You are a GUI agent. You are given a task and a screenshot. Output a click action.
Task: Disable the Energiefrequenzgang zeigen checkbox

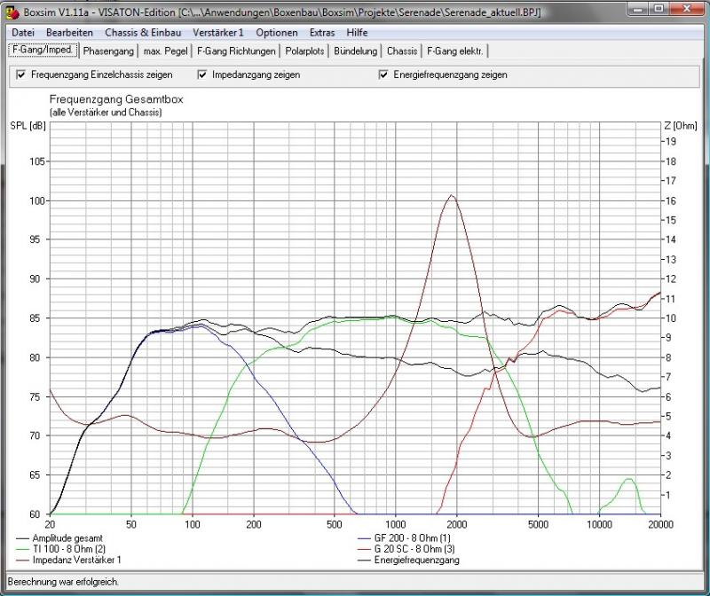pos(383,75)
